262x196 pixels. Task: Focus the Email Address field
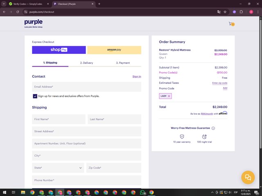click(86, 87)
